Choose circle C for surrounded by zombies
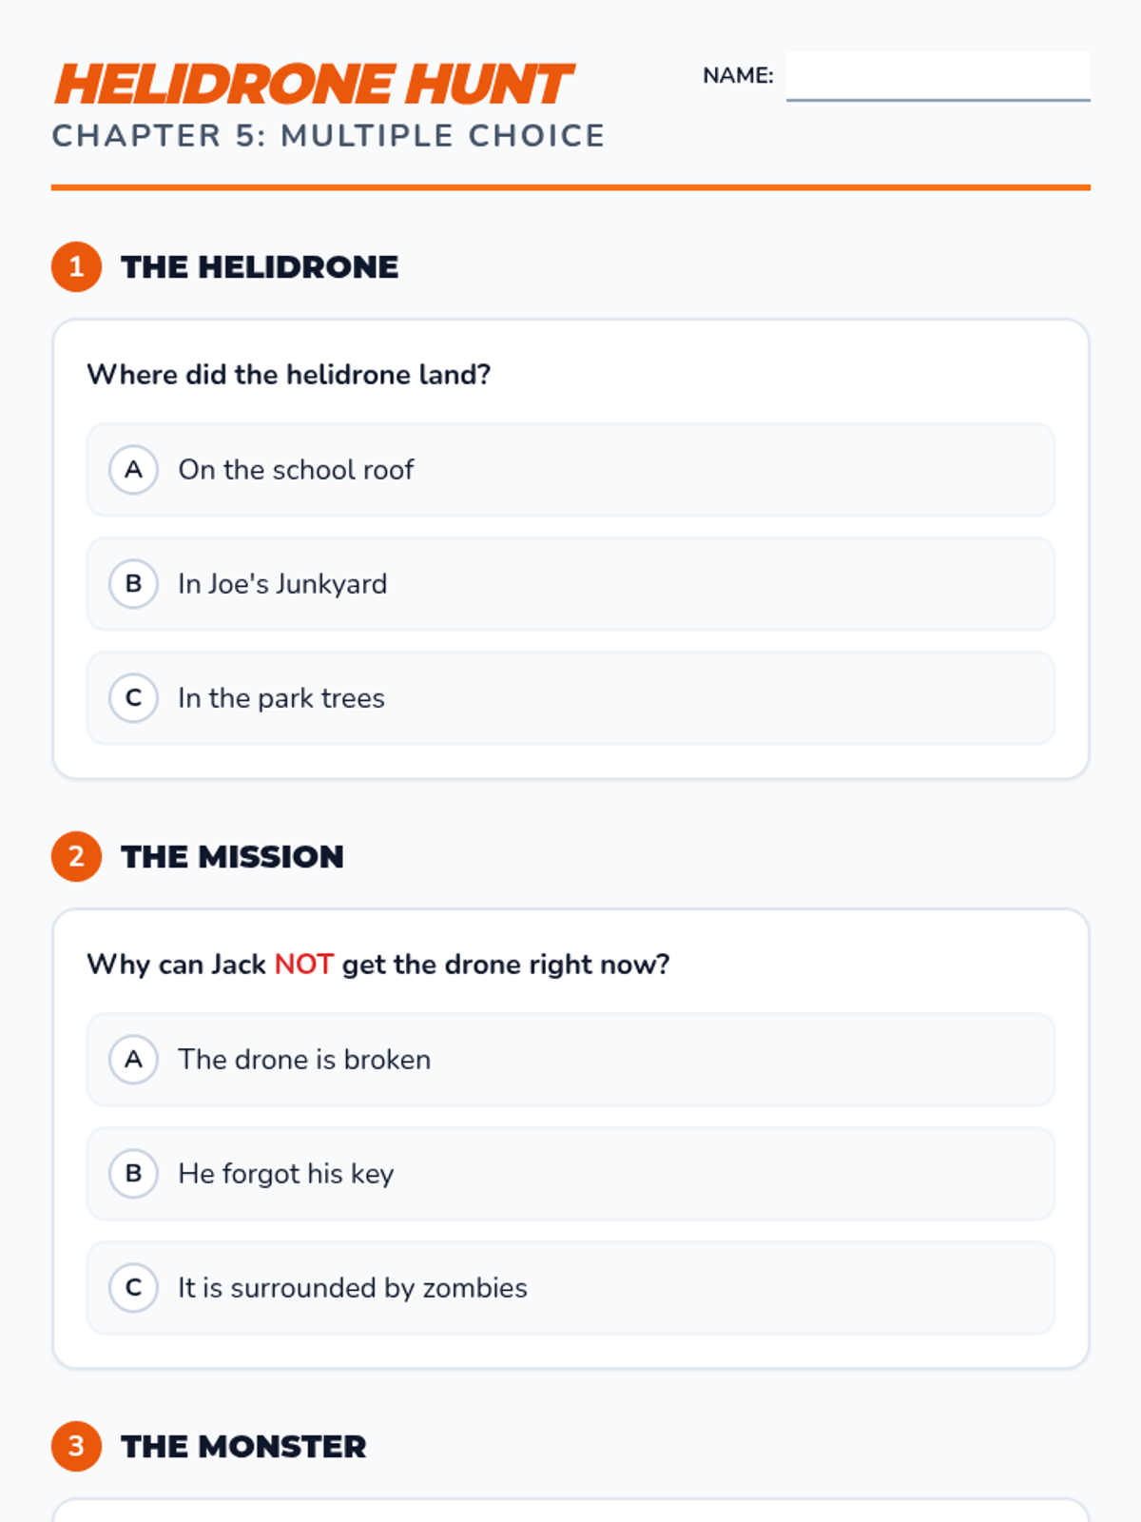Viewport: 1141px width, 1522px height. tap(133, 1288)
